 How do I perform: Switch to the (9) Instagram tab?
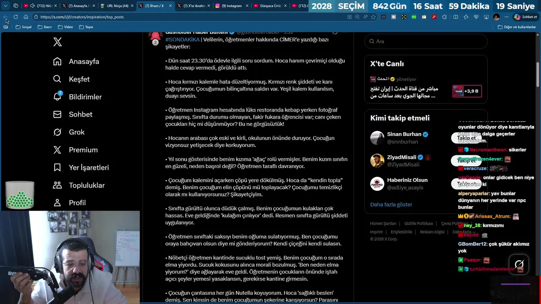(x=232, y=6)
